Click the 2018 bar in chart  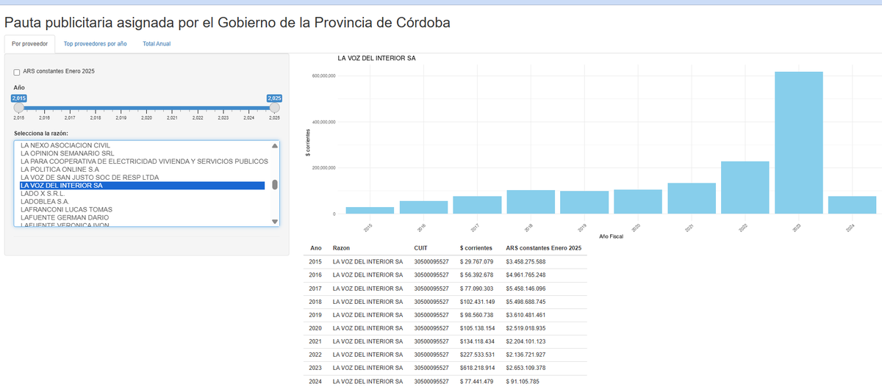(x=531, y=202)
